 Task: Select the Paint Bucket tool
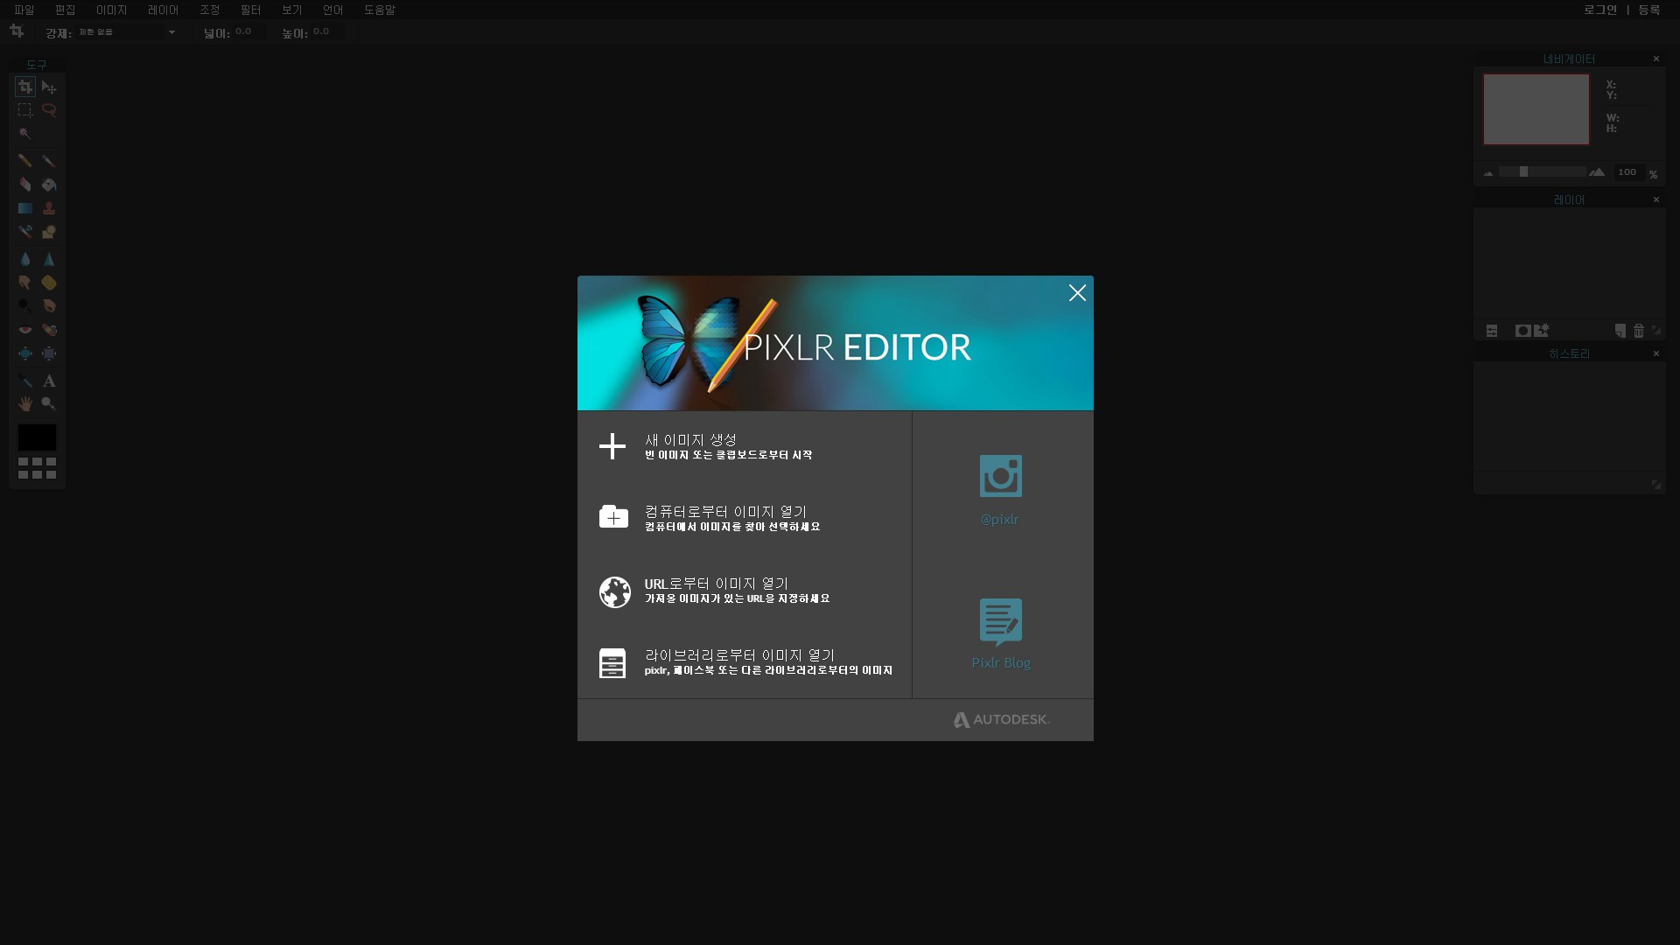49,185
